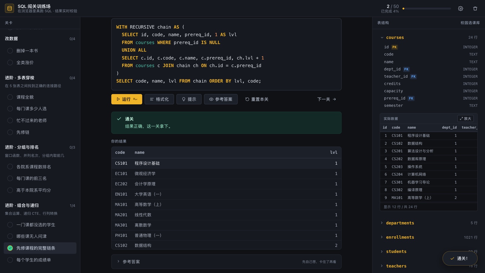Open the 高于本院系平均分 level

pyautogui.click(x=40, y=190)
